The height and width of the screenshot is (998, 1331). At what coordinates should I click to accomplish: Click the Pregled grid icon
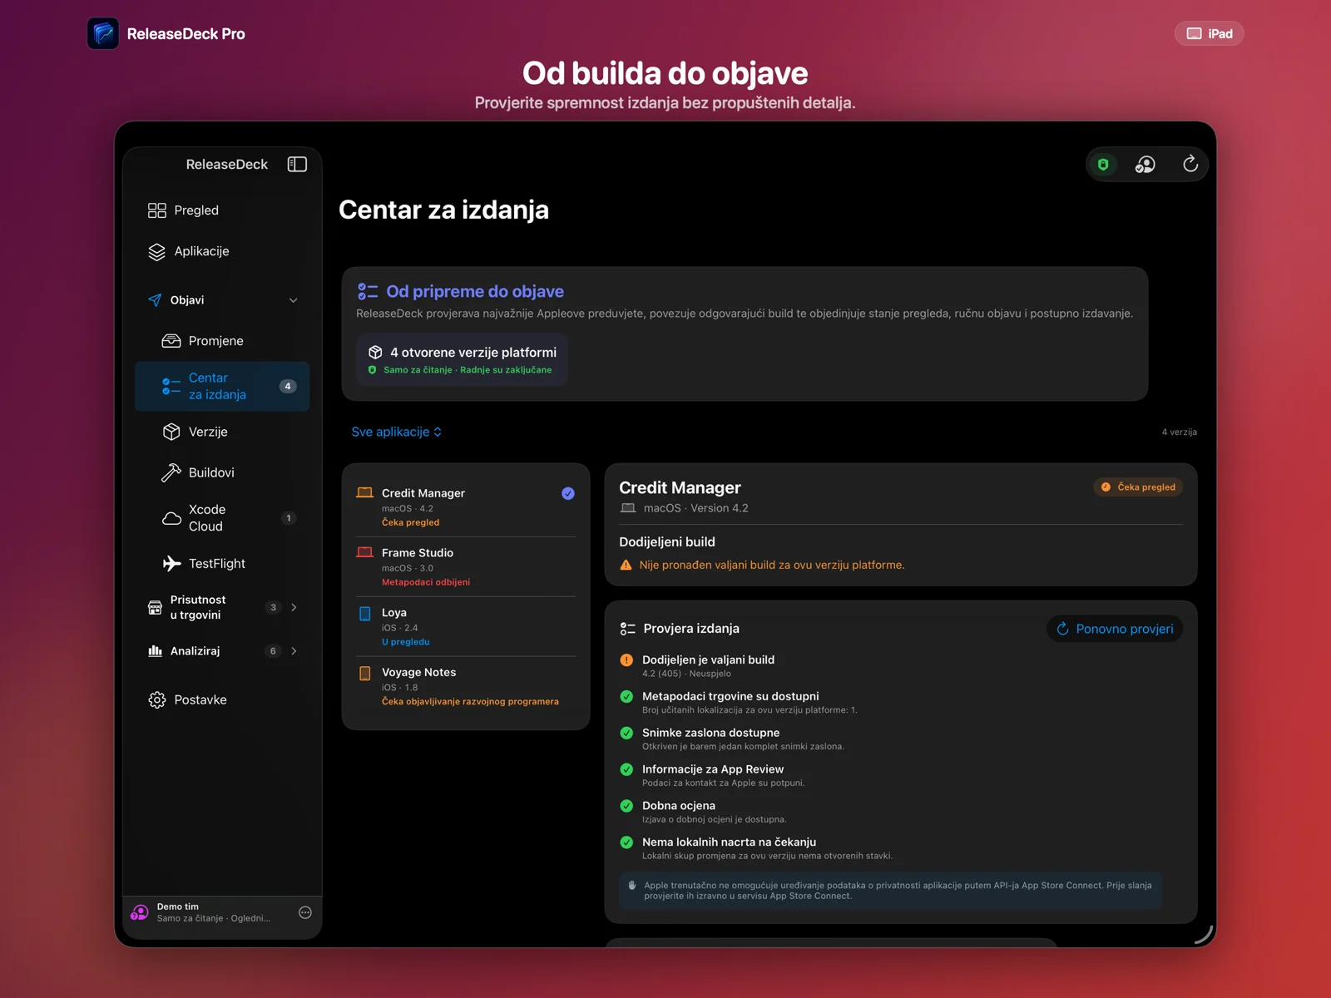point(156,210)
